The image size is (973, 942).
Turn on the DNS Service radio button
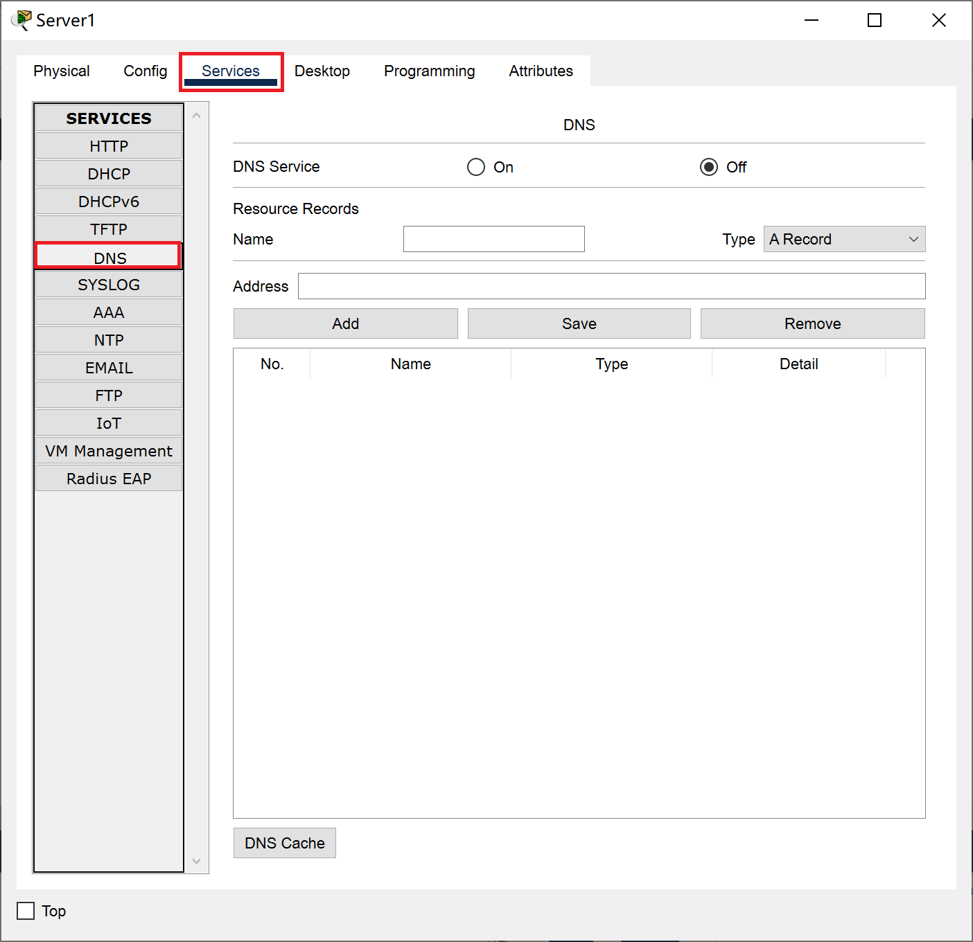click(x=476, y=167)
